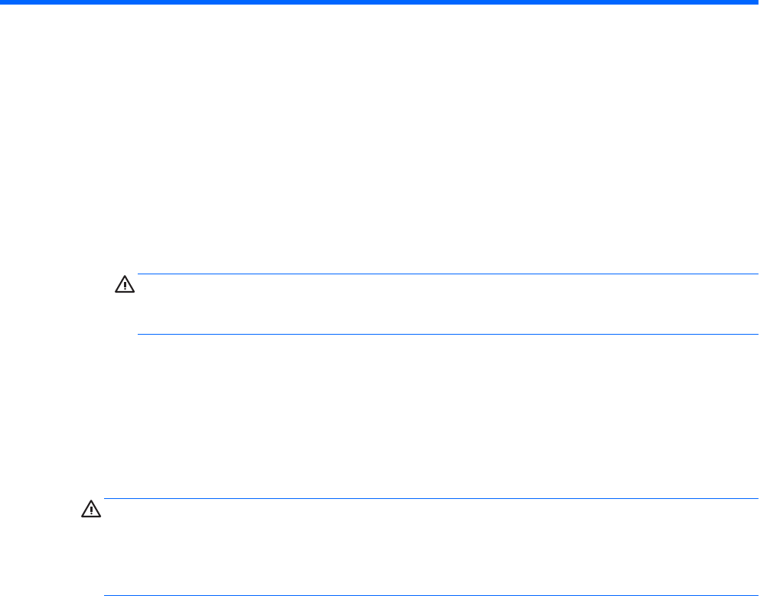Click the left end of the blue header bar

point(4,3)
